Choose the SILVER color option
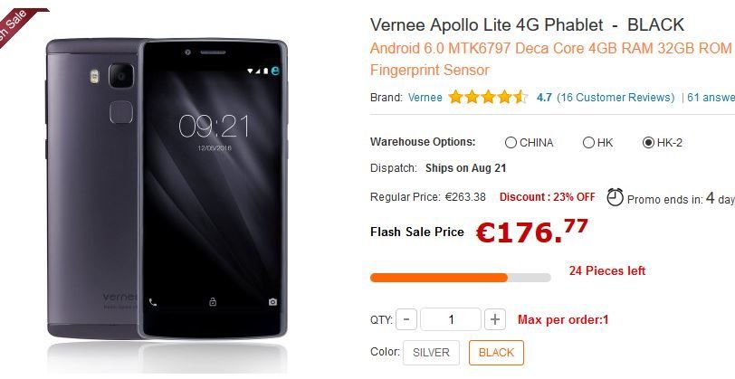The width and height of the screenshot is (735, 379). [431, 352]
